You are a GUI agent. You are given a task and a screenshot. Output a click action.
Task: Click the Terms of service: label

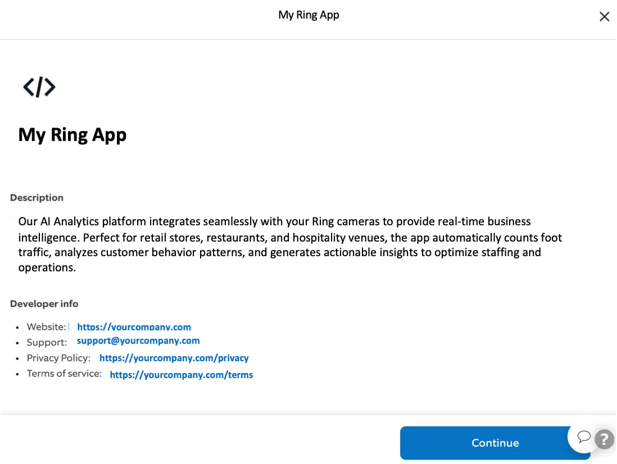pos(64,374)
